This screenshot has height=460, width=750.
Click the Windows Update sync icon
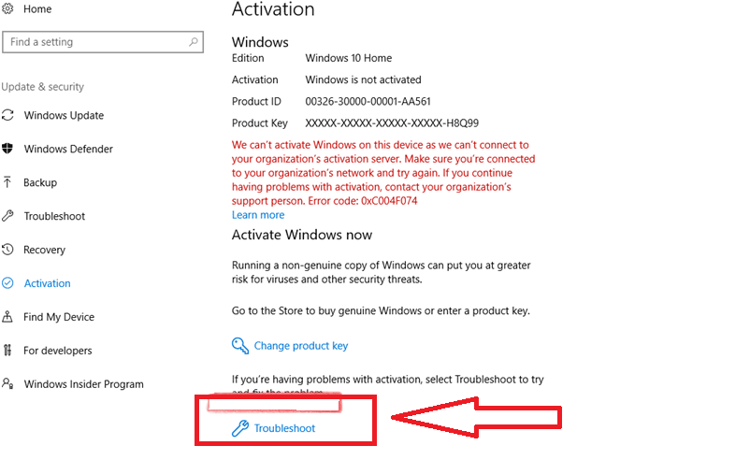(x=7, y=115)
